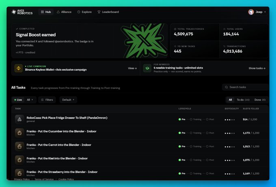Click slots filled 1,075 / 1,200
The height and width of the screenshot is (187, 276).
pos(251,160)
